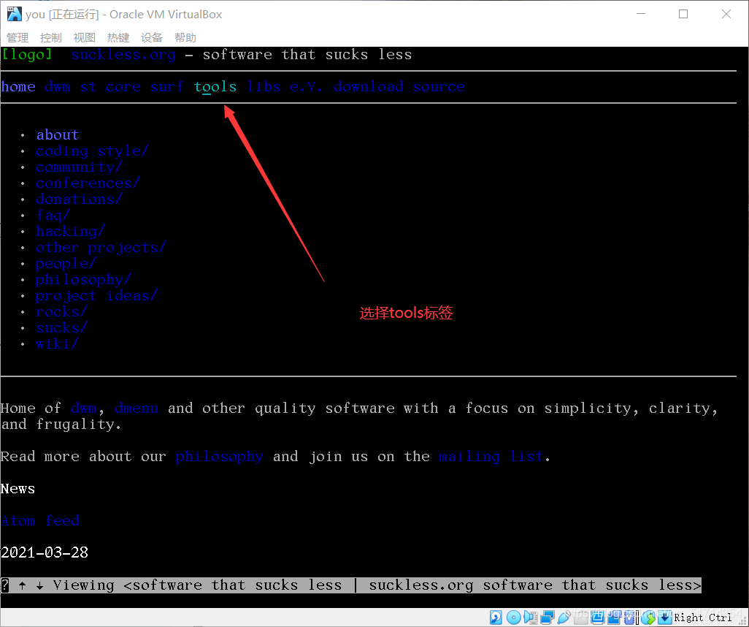Open the audio settings status icon
The image size is (749, 627).
point(531,617)
